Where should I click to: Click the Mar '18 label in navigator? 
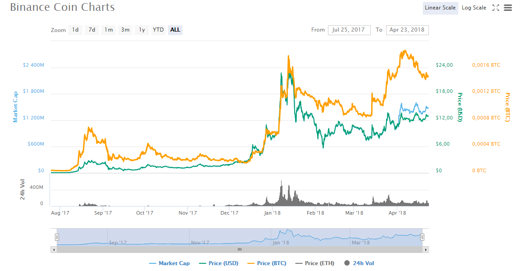(x=361, y=243)
